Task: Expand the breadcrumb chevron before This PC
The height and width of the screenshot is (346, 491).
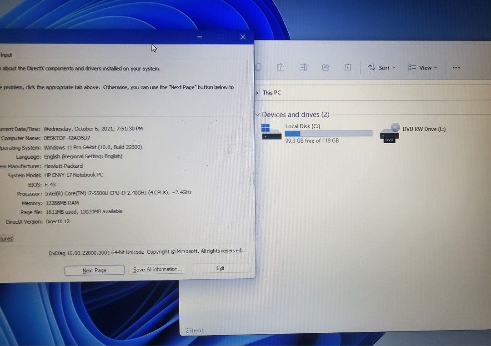Action: click(x=257, y=93)
